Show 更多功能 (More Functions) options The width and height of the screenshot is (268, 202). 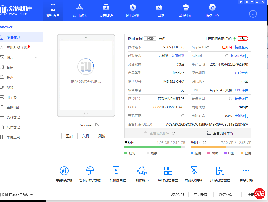coord(246,171)
